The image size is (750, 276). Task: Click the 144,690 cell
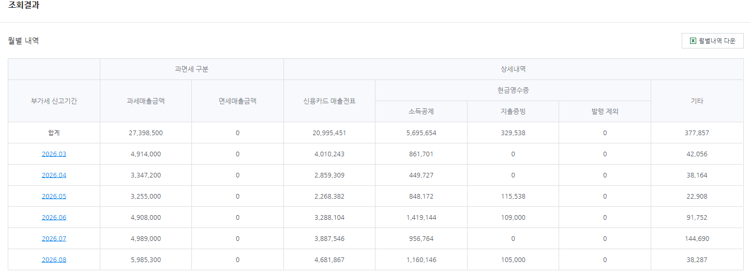pos(697,238)
